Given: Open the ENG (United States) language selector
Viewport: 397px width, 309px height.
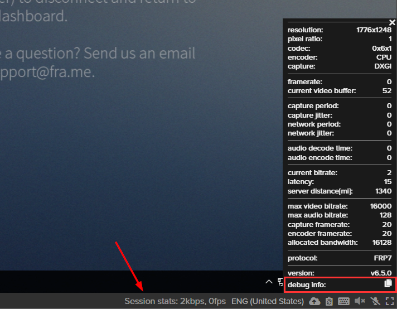Looking at the screenshot, I should pos(268,302).
